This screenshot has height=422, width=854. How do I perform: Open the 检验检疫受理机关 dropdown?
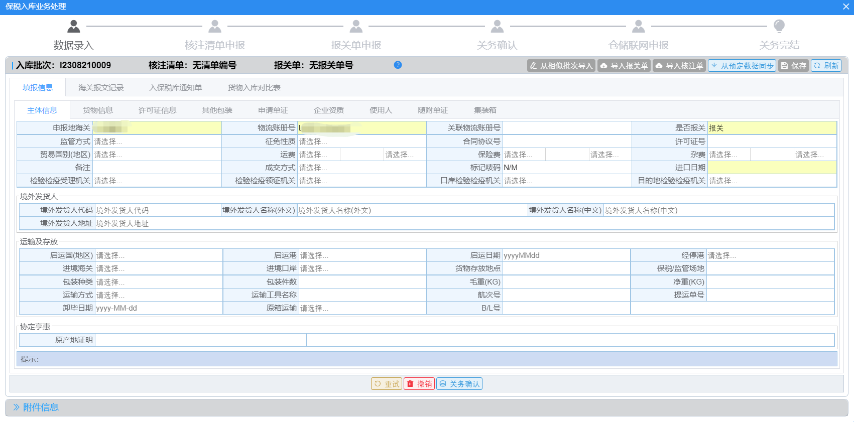click(x=157, y=181)
